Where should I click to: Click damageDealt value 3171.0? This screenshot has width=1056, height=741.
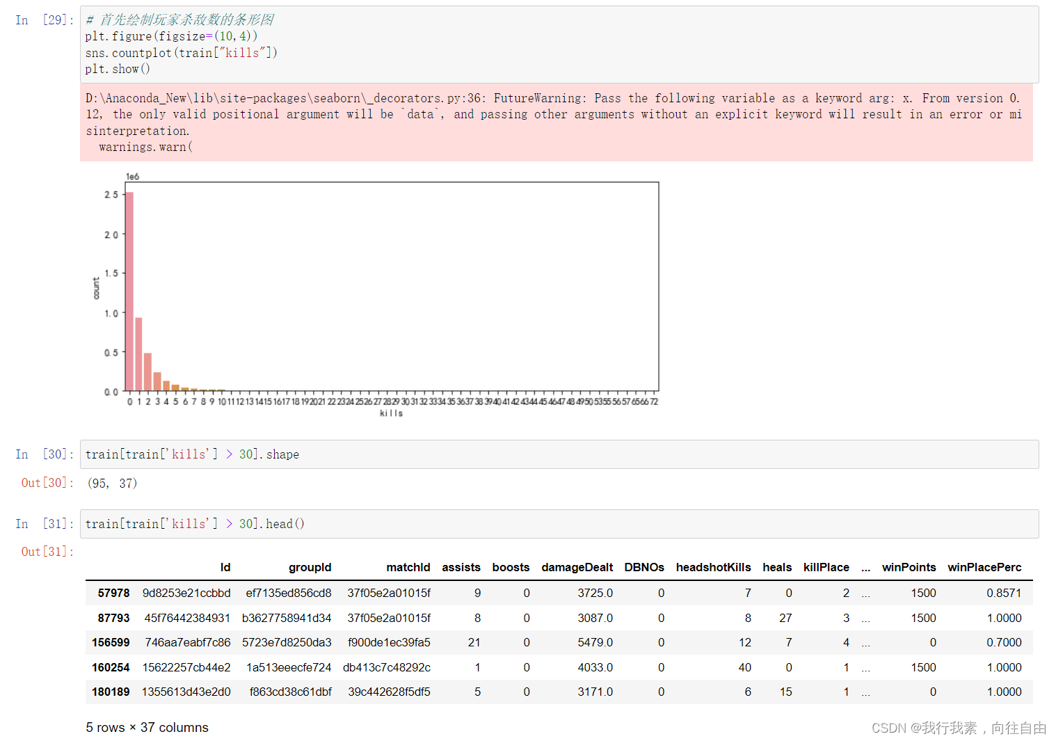coord(595,692)
